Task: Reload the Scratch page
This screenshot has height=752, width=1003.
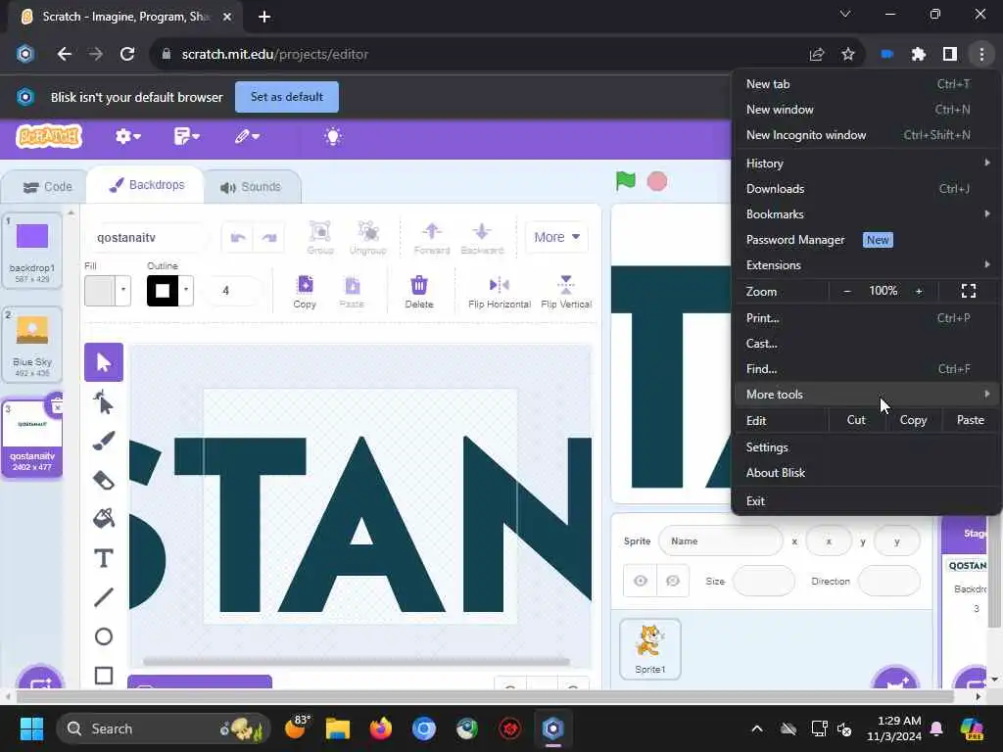Action: click(127, 55)
